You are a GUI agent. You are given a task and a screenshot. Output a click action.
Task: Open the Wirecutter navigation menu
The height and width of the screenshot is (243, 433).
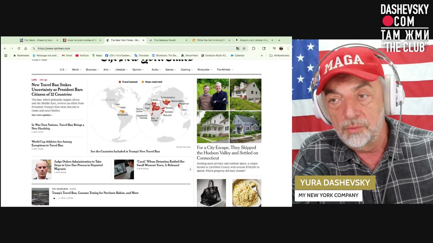point(205,70)
